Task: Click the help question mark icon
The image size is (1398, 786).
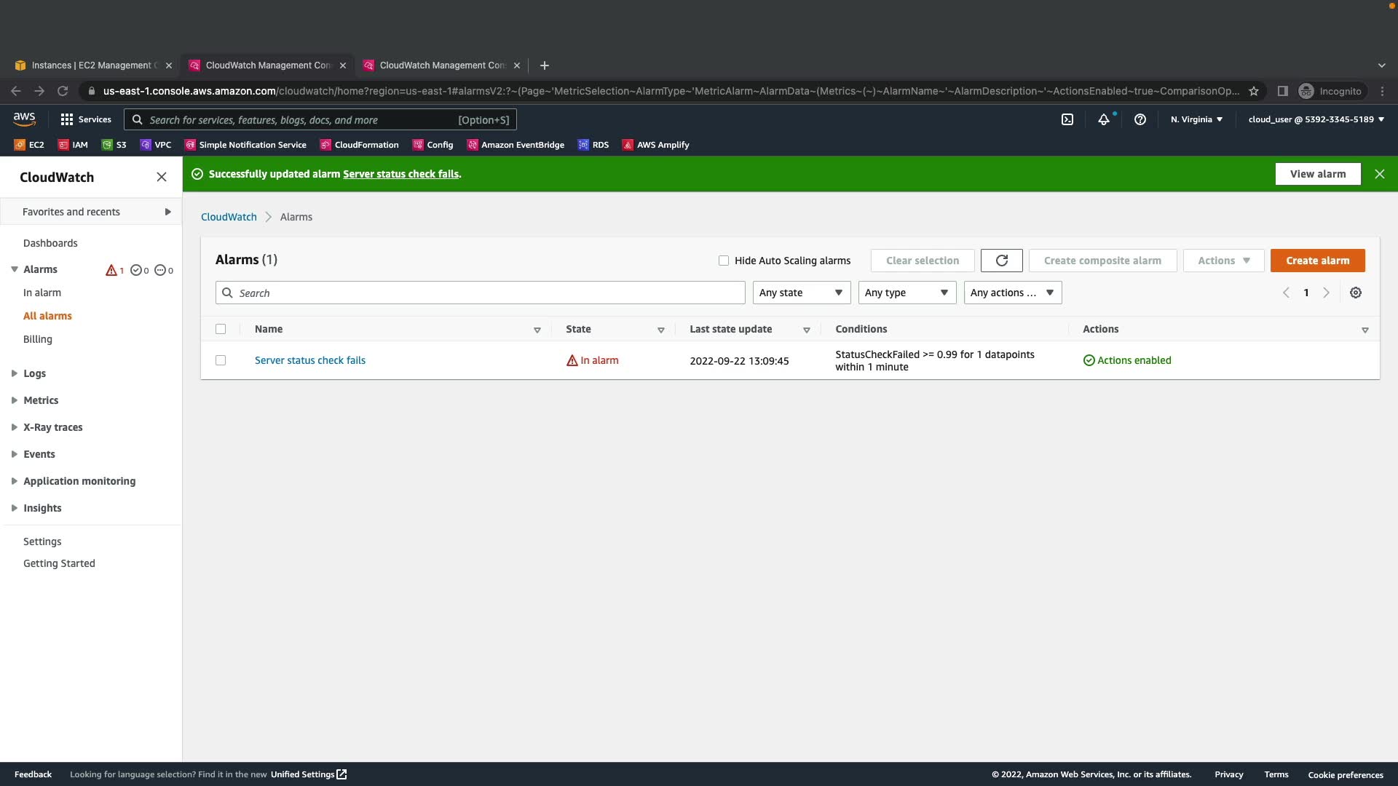Action: pyautogui.click(x=1140, y=120)
